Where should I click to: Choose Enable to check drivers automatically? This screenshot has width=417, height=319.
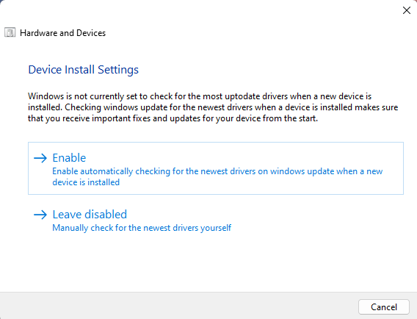(x=216, y=168)
